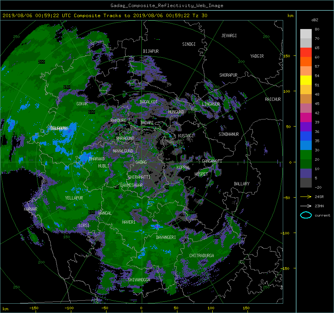Click the KARWAR city label
Image resolution: width=334 pixels, height=313 pixels.
tap(30, 209)
